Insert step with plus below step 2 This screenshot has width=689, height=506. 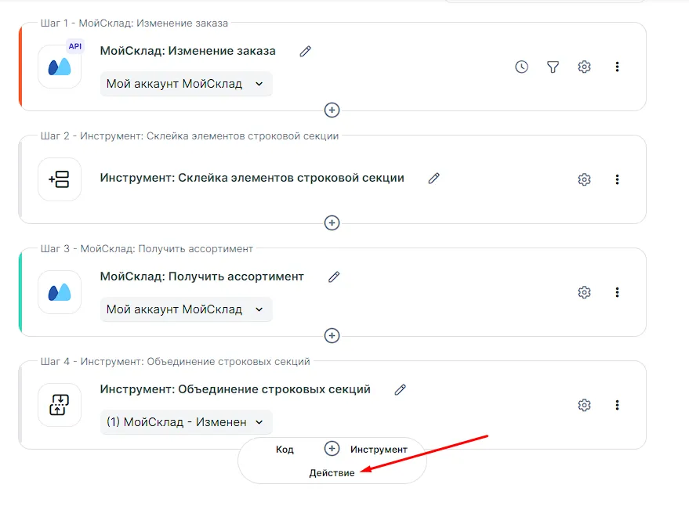pos(332,223)
